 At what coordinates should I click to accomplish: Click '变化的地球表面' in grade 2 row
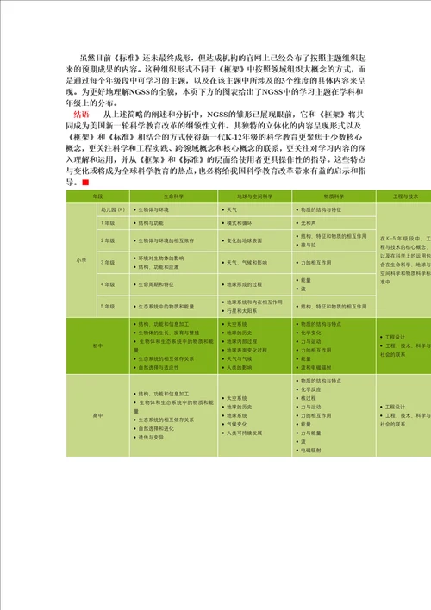point(245,240)
